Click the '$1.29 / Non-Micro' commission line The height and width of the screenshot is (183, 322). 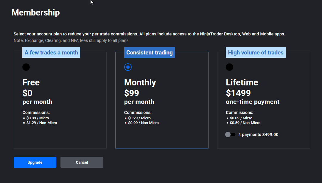[42, 123]
